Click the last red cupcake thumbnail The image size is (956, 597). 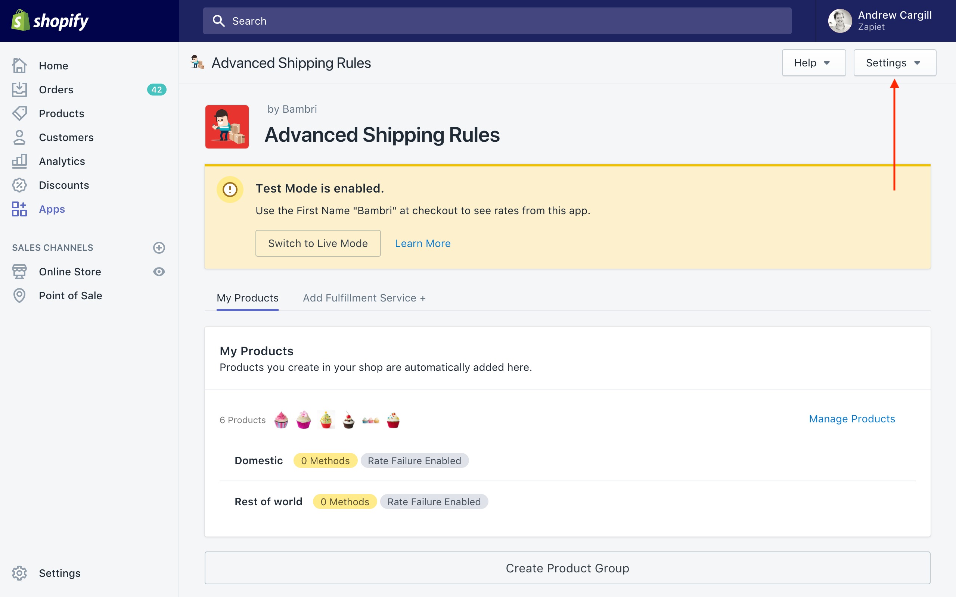click(393, 420)
